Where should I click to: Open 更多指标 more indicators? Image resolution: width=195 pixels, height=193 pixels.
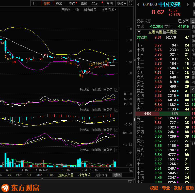coord(101,175)
